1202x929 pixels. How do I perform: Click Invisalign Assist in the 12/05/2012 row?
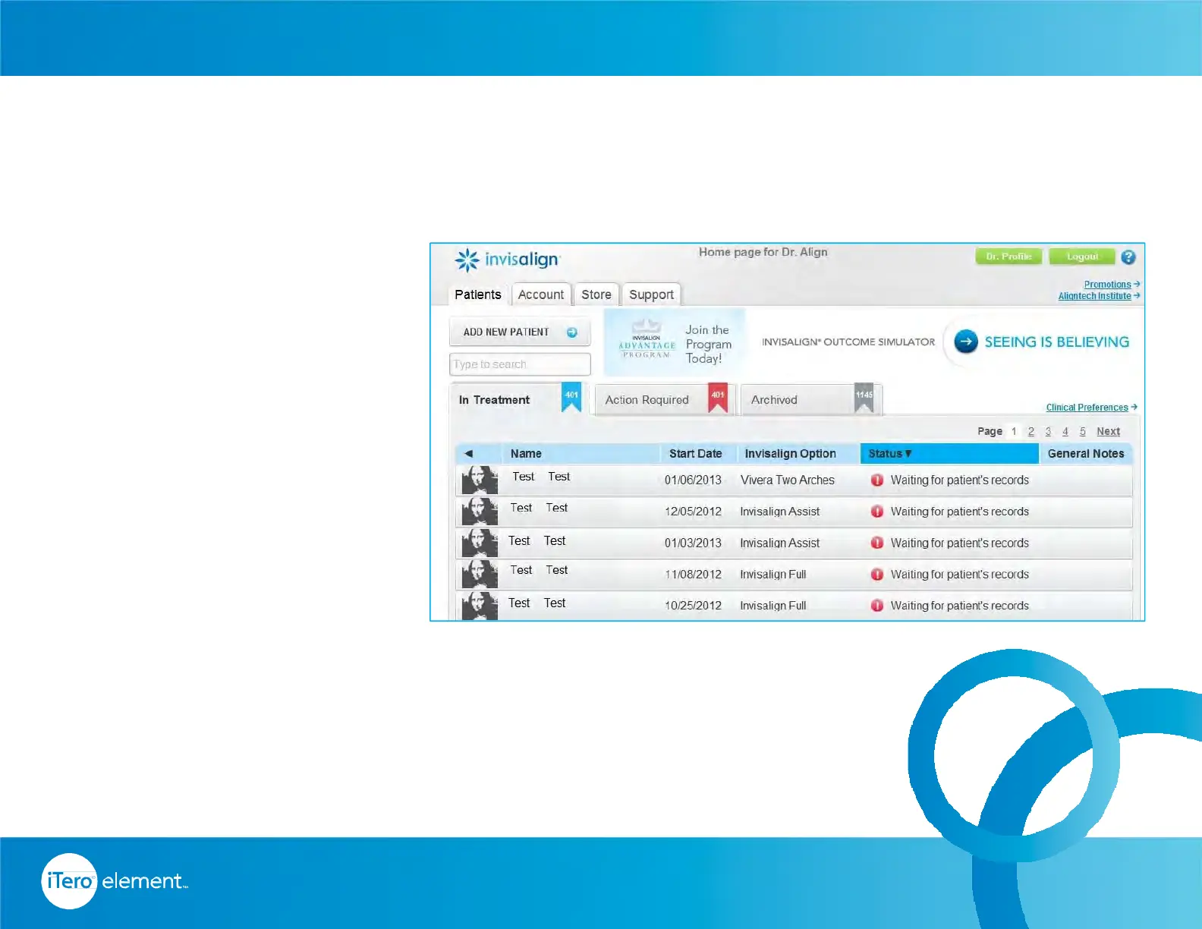click(x=780, y=512)
